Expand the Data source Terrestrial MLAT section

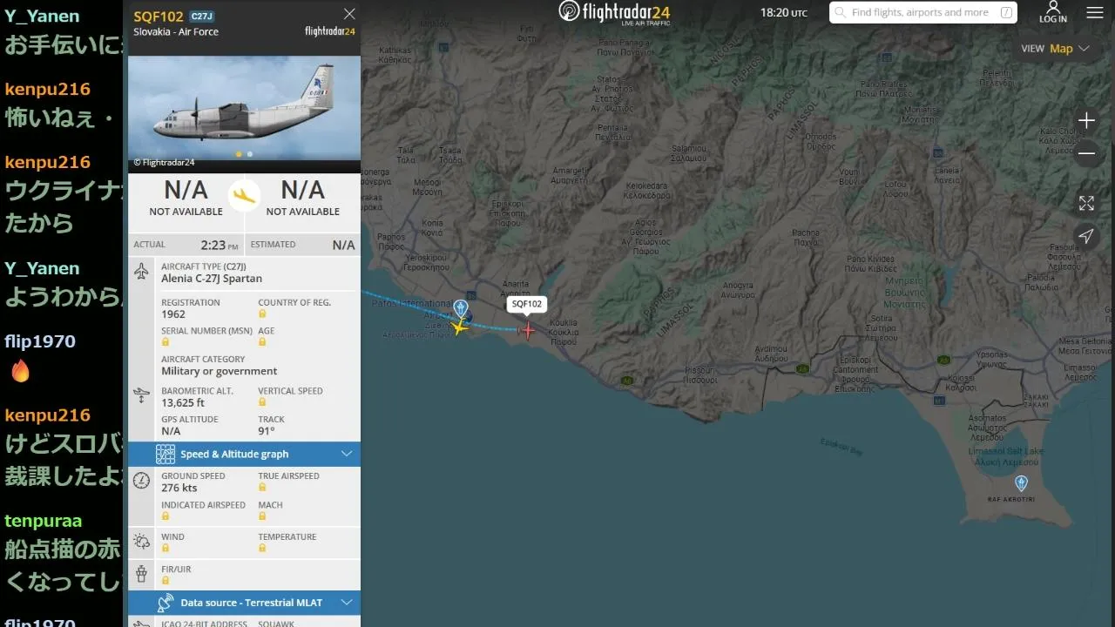[244, 603]
